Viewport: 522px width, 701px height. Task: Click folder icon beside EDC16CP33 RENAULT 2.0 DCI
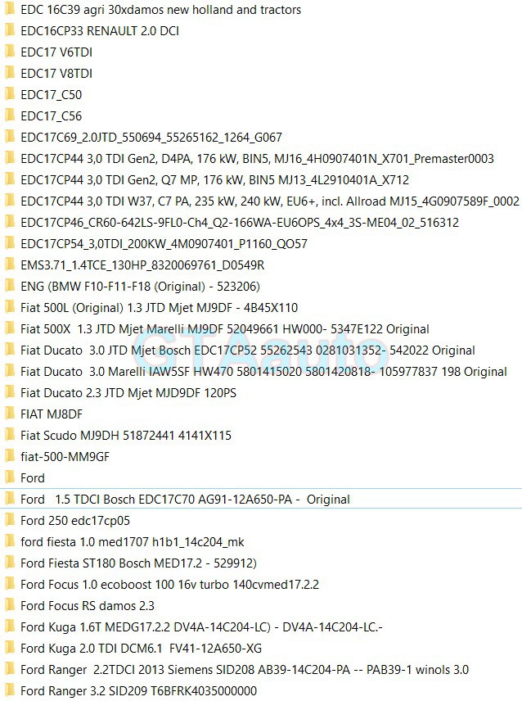click(9, 30)
